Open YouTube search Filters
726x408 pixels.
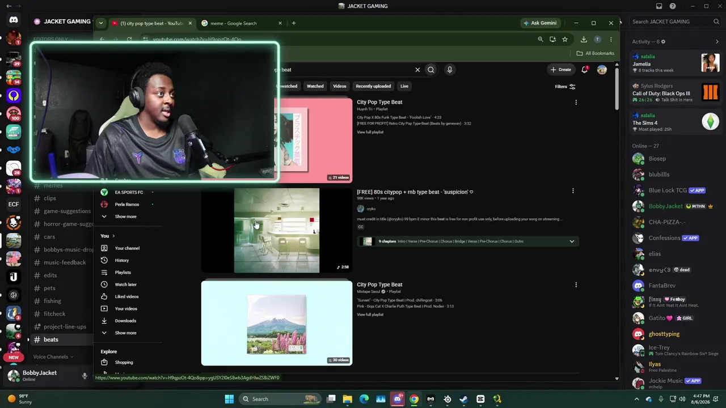(x=565, y=86)
